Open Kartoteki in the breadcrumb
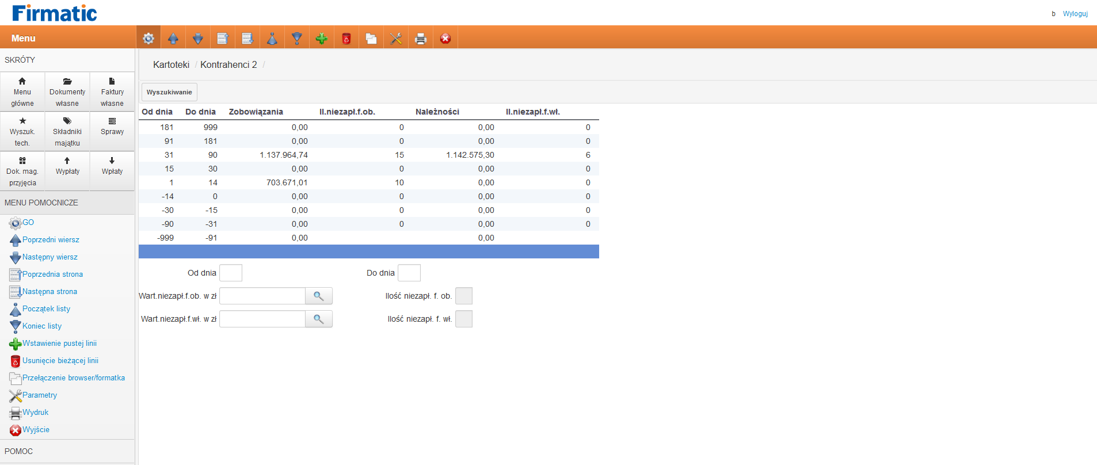This screenshot has width=1097, height=465. tap(171, 64)
